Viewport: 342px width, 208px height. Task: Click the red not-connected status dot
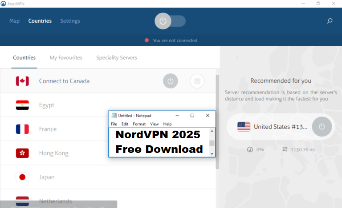point(147,40)
